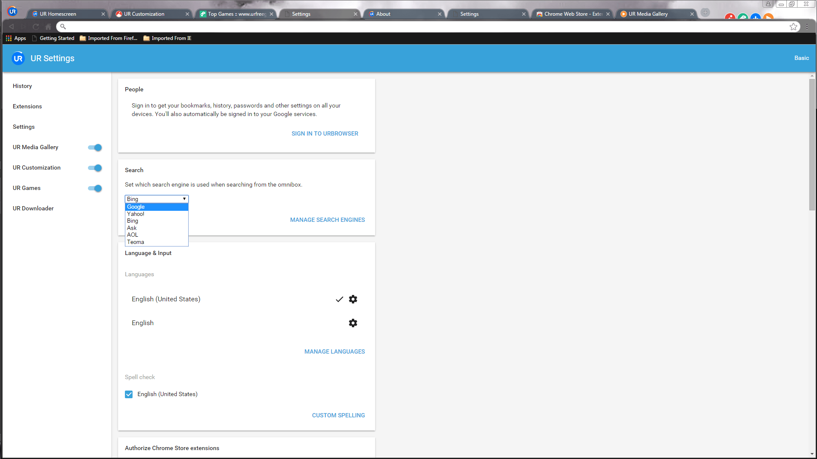Click the user profile icon in title bar
Viewport: 817px width, 459px height.
768,4
